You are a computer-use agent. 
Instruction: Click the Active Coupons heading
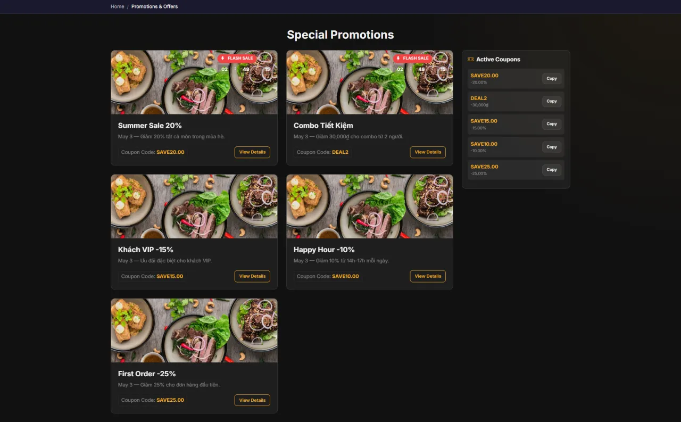(498, 60)
